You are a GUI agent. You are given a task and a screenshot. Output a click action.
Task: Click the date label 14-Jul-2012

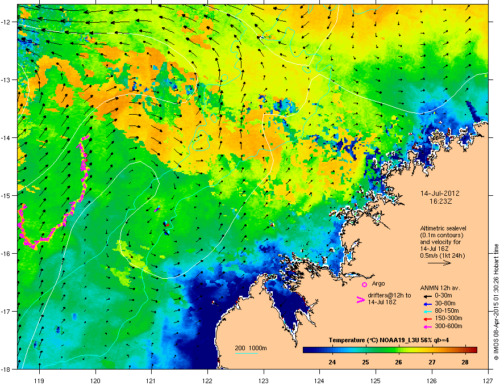pos(440,194)
